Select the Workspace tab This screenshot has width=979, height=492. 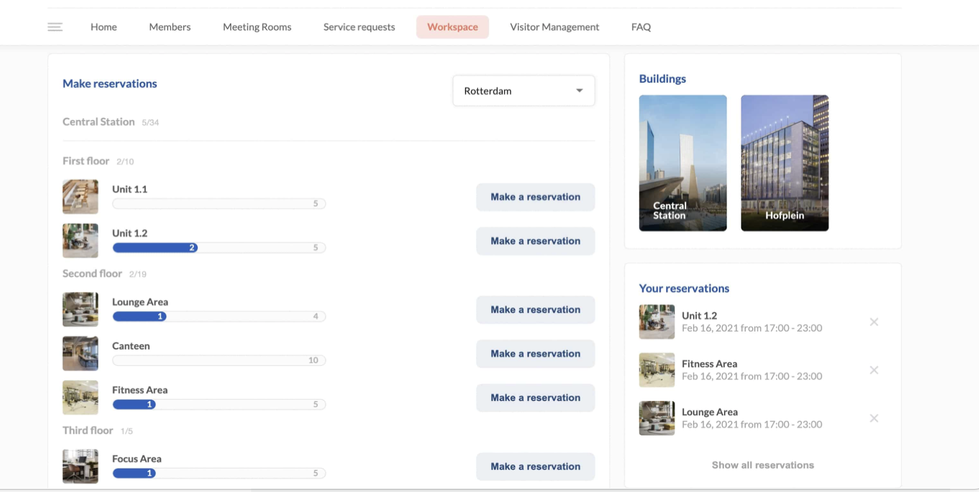coord(452,27)
